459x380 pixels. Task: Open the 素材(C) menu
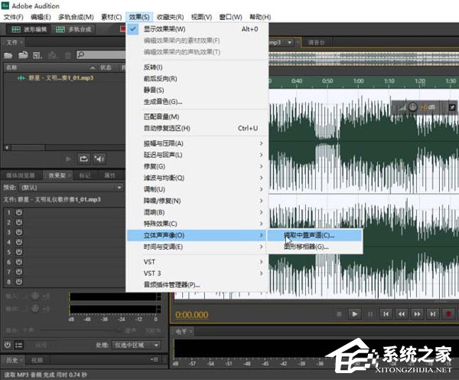tap(111, 16)
